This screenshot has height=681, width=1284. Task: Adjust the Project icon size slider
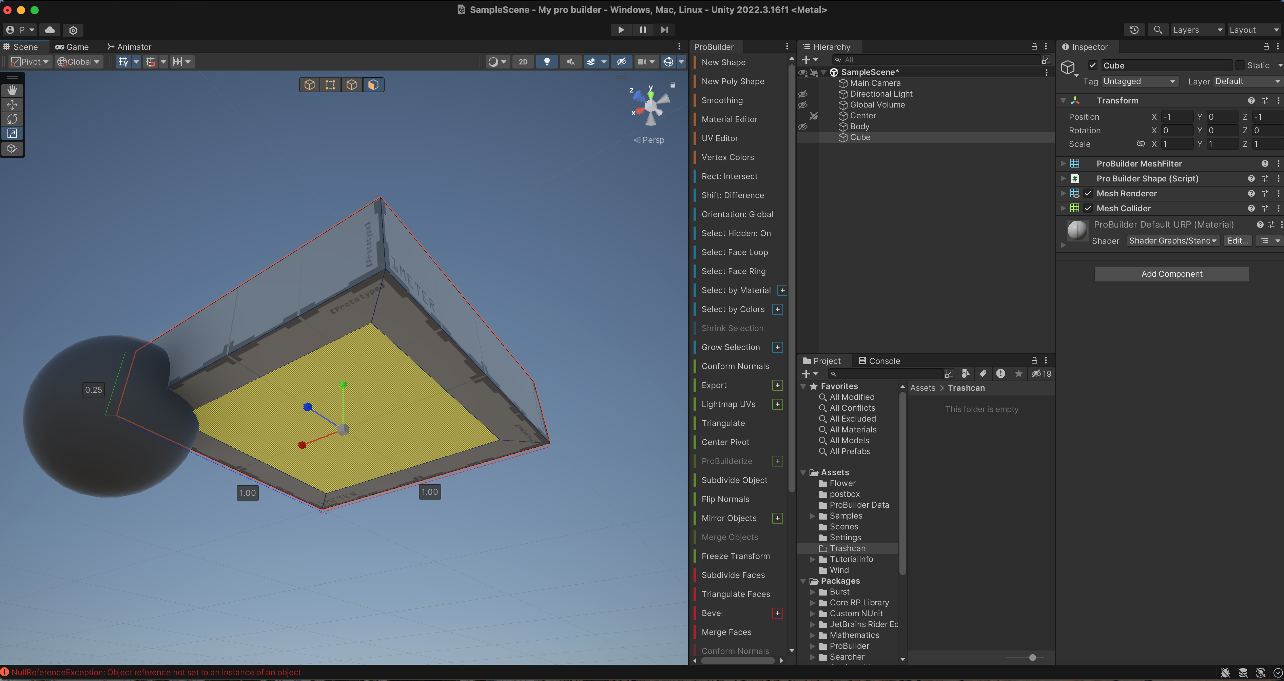click(1032, 658)
